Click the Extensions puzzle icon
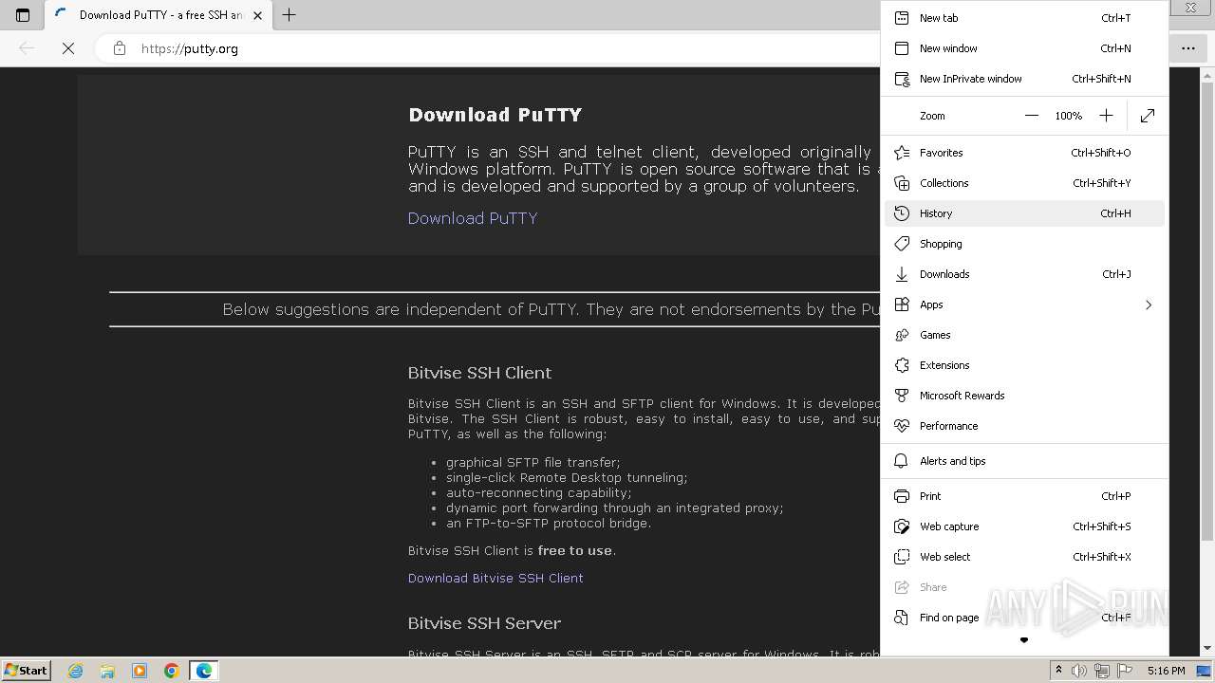The image size is (1215, 683). coord(902,365)
